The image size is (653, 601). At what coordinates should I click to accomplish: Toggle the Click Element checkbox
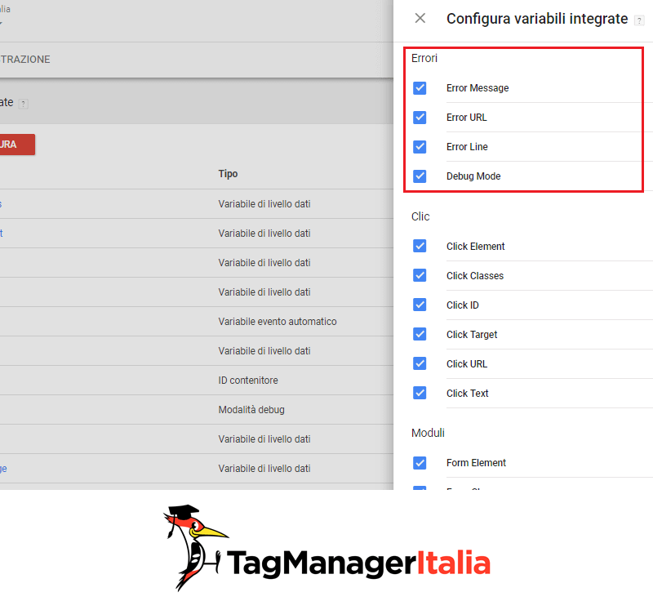pos(420,246)
